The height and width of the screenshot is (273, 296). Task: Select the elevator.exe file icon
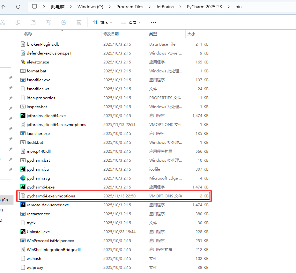pos(23,62)
